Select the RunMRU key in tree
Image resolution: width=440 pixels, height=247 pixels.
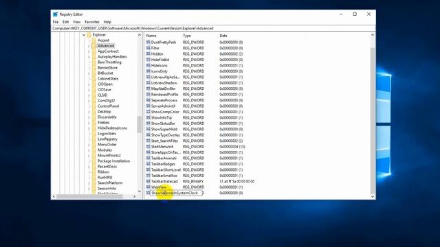point(104,178)
